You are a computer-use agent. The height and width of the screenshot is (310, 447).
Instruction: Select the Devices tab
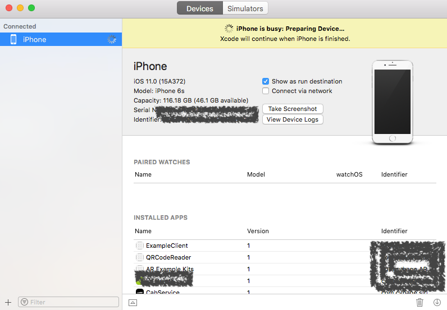pyautogui.click(x=200, y=8)
